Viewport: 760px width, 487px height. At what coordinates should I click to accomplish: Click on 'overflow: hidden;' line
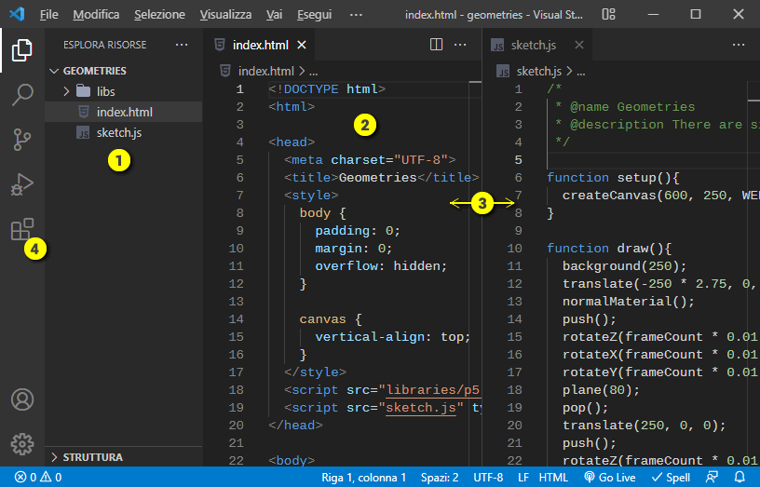pos(381,266)
